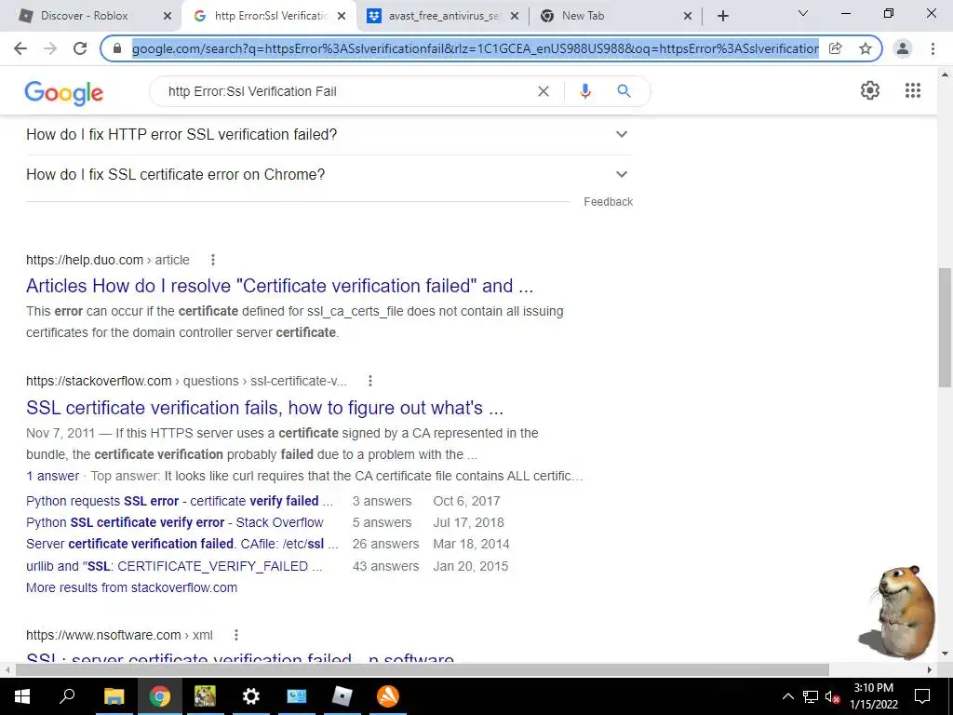Open Avast orange icon on taskbar
The height and width of the screenshot is (715, 953).
[388, 696]
